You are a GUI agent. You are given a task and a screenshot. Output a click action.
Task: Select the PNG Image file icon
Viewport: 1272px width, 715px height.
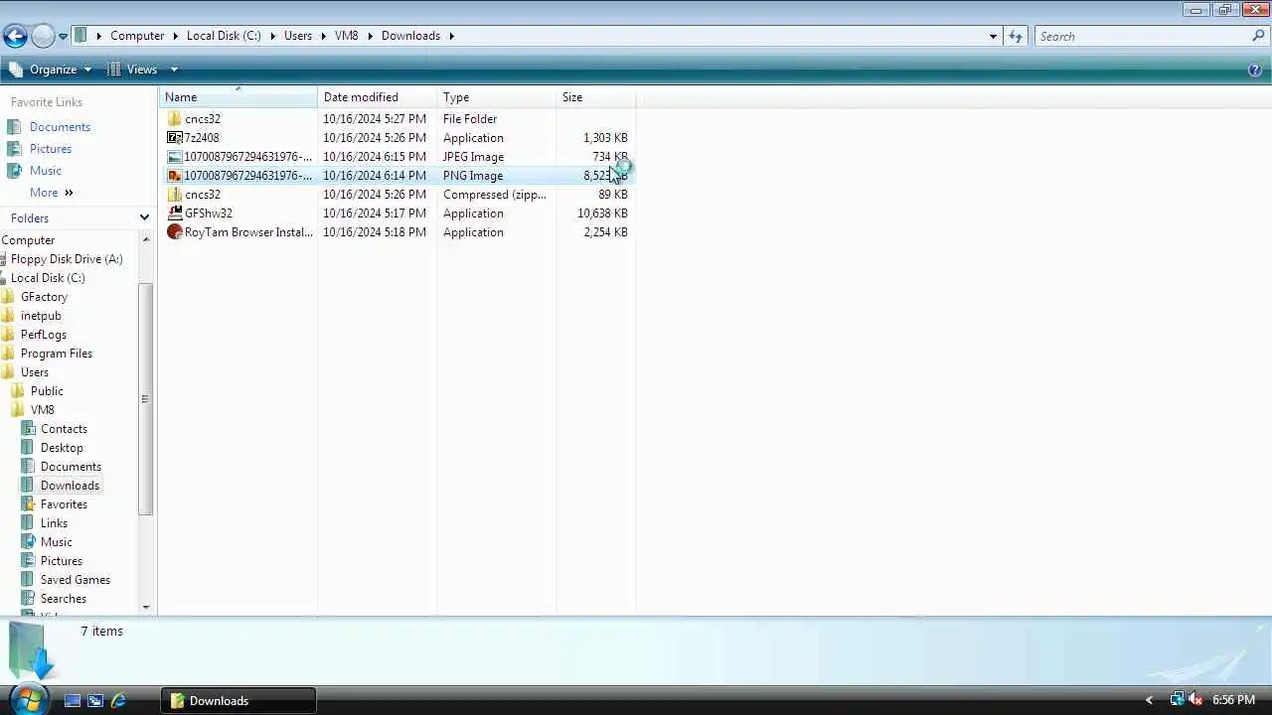point(175,176)
